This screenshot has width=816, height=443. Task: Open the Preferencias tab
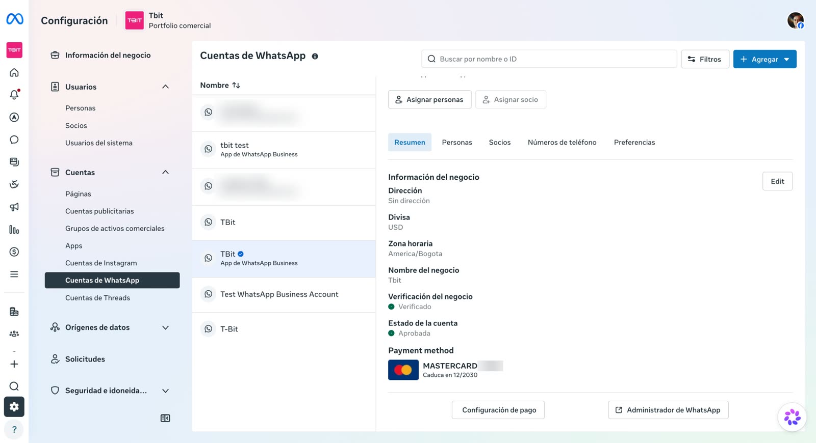pos(634,142)
